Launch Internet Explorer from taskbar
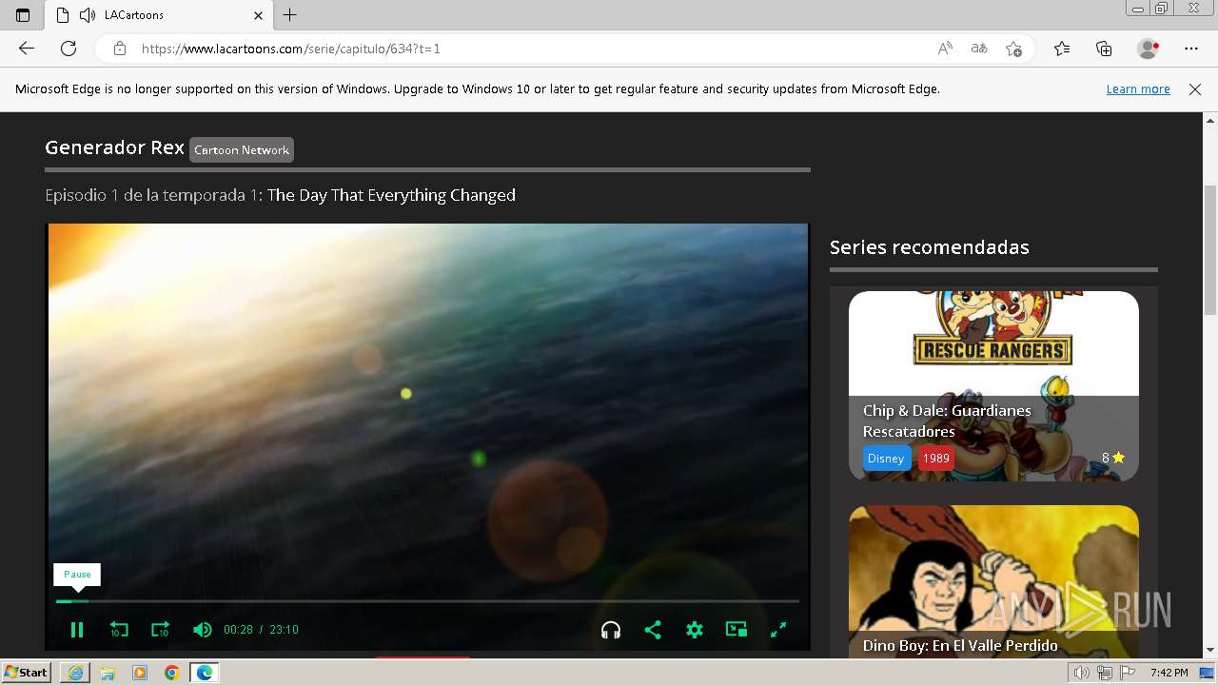Image resolution: width=1218 pixels, height=685 pixels. tap(75, 673)
